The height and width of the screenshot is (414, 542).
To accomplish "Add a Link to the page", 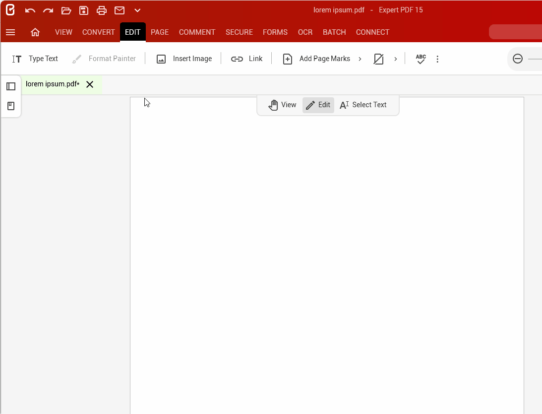I will [246, 59].
